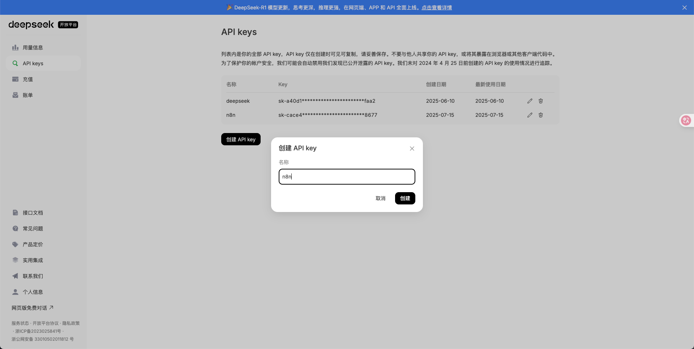Open the 隐私政策 footer link
Viewport: 694px width, 349px height.
click(71, 323)
